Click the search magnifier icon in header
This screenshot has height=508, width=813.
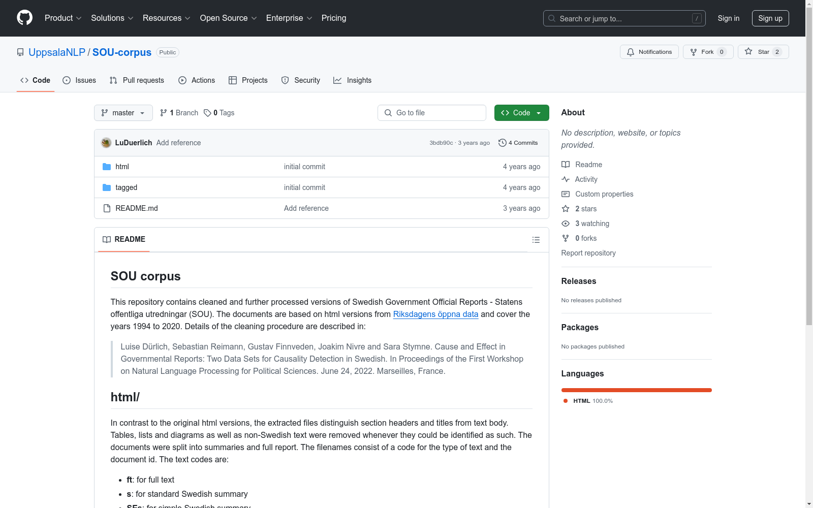[x=552, y=18]
